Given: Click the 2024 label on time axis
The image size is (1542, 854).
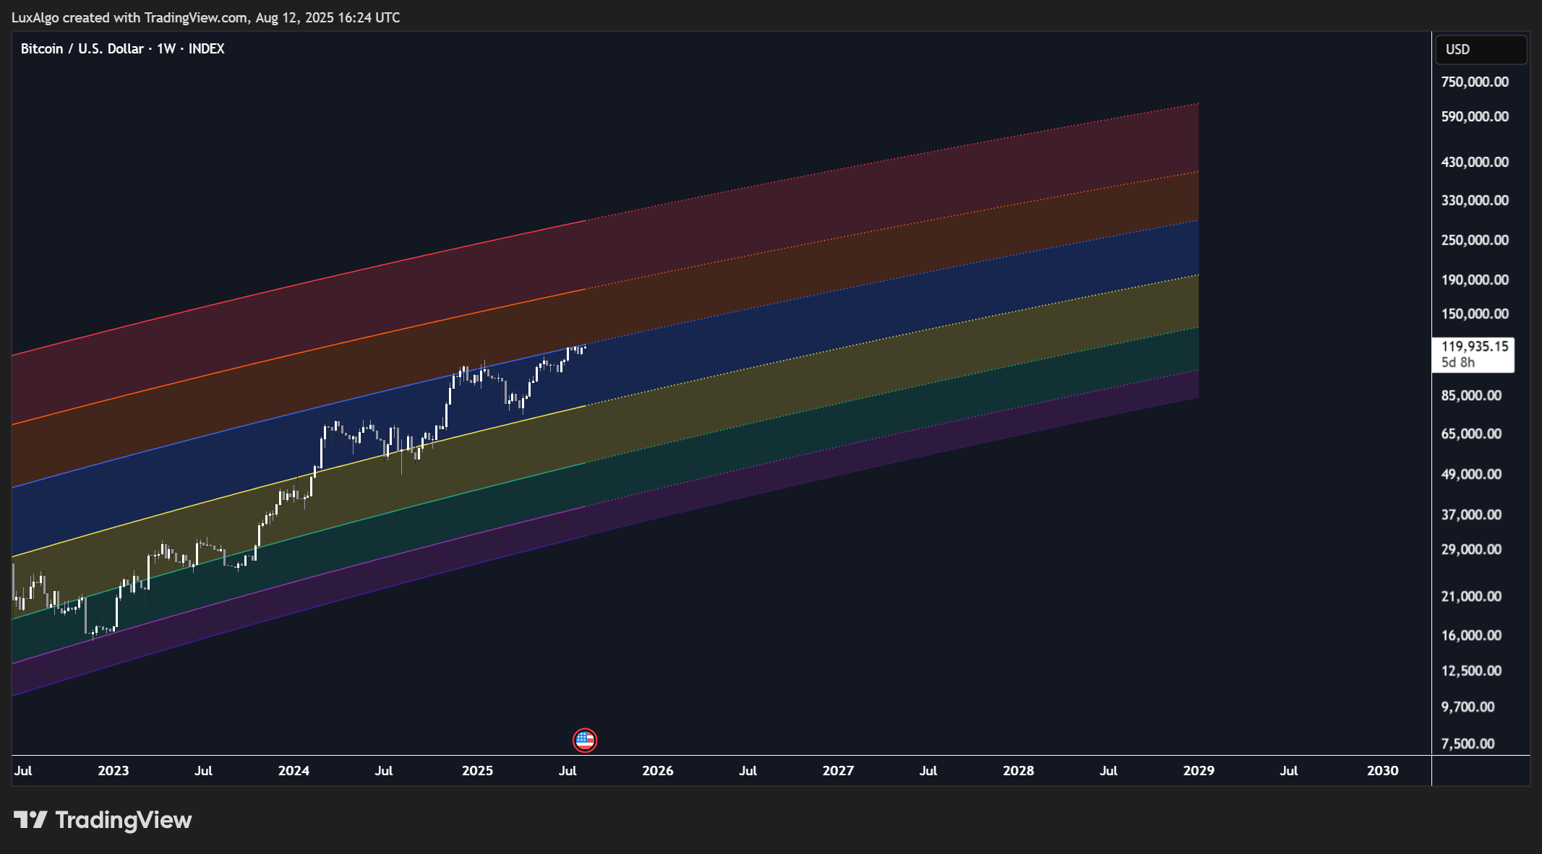Looking at the screenshot, I should coord(294,771).
